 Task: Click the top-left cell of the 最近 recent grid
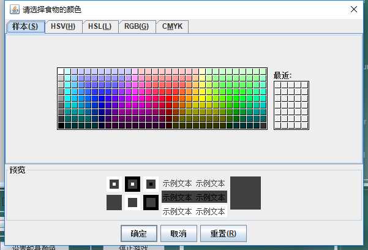click(278, 85)
